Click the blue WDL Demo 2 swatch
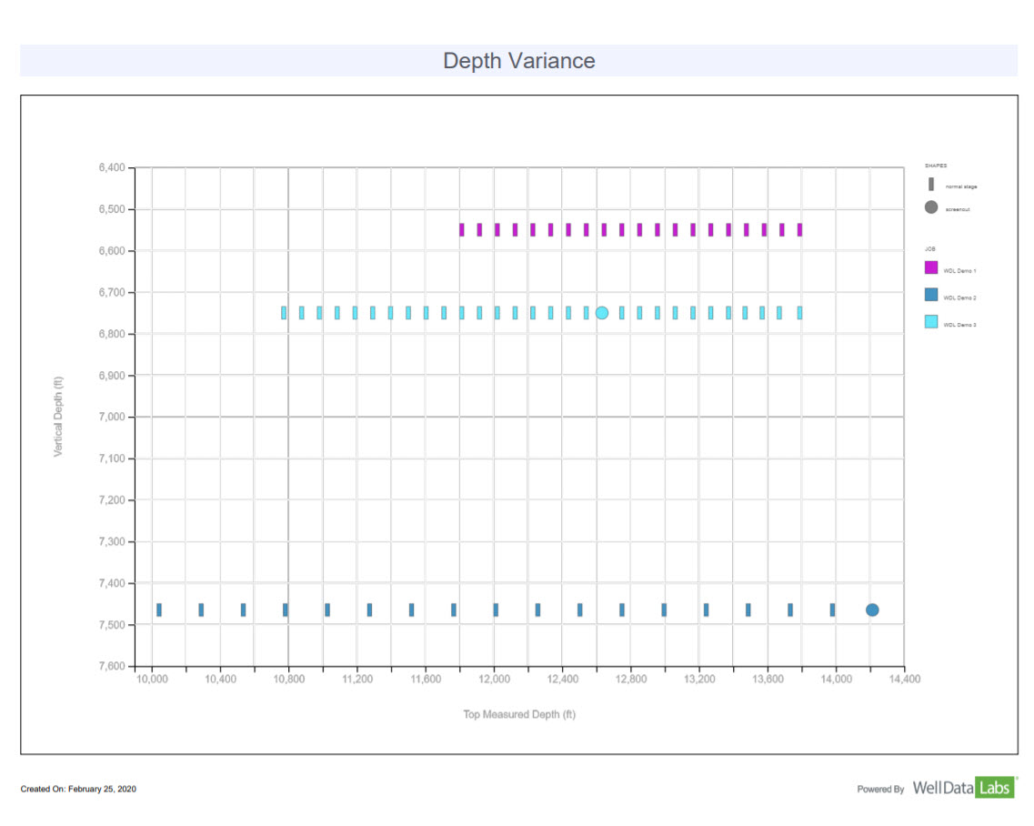1034x826 pixels. (x=930, y=295)
